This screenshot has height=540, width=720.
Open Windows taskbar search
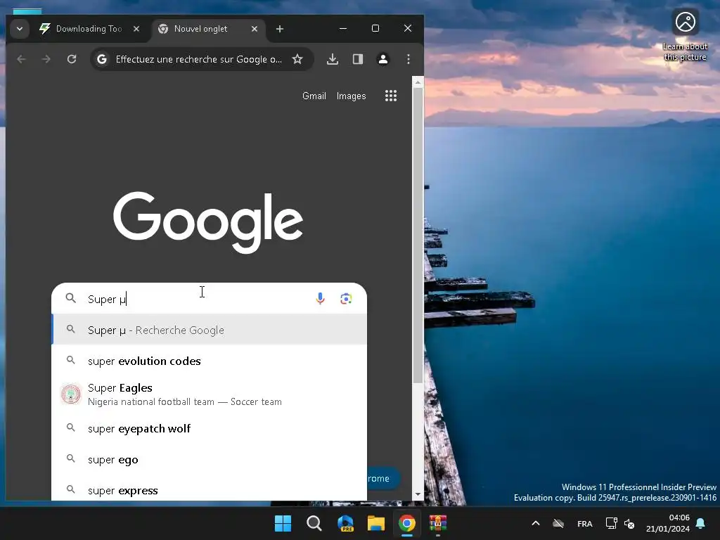[x=314, y=523]
